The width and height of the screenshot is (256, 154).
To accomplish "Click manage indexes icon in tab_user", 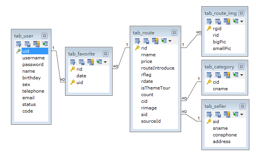I will click(27, 44).
